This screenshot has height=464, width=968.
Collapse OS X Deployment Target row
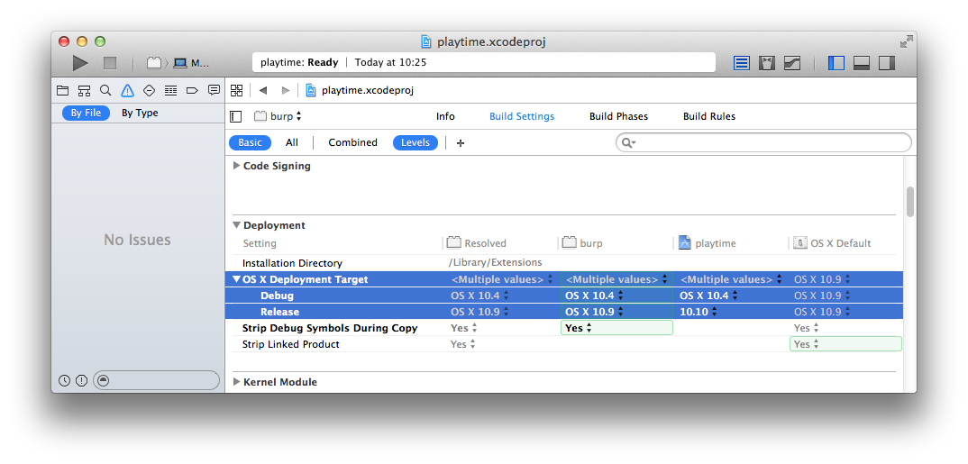pyautogui.click(x=236, y=279)
